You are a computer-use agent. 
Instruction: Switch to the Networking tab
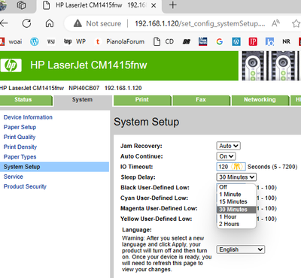click(260, 100)
